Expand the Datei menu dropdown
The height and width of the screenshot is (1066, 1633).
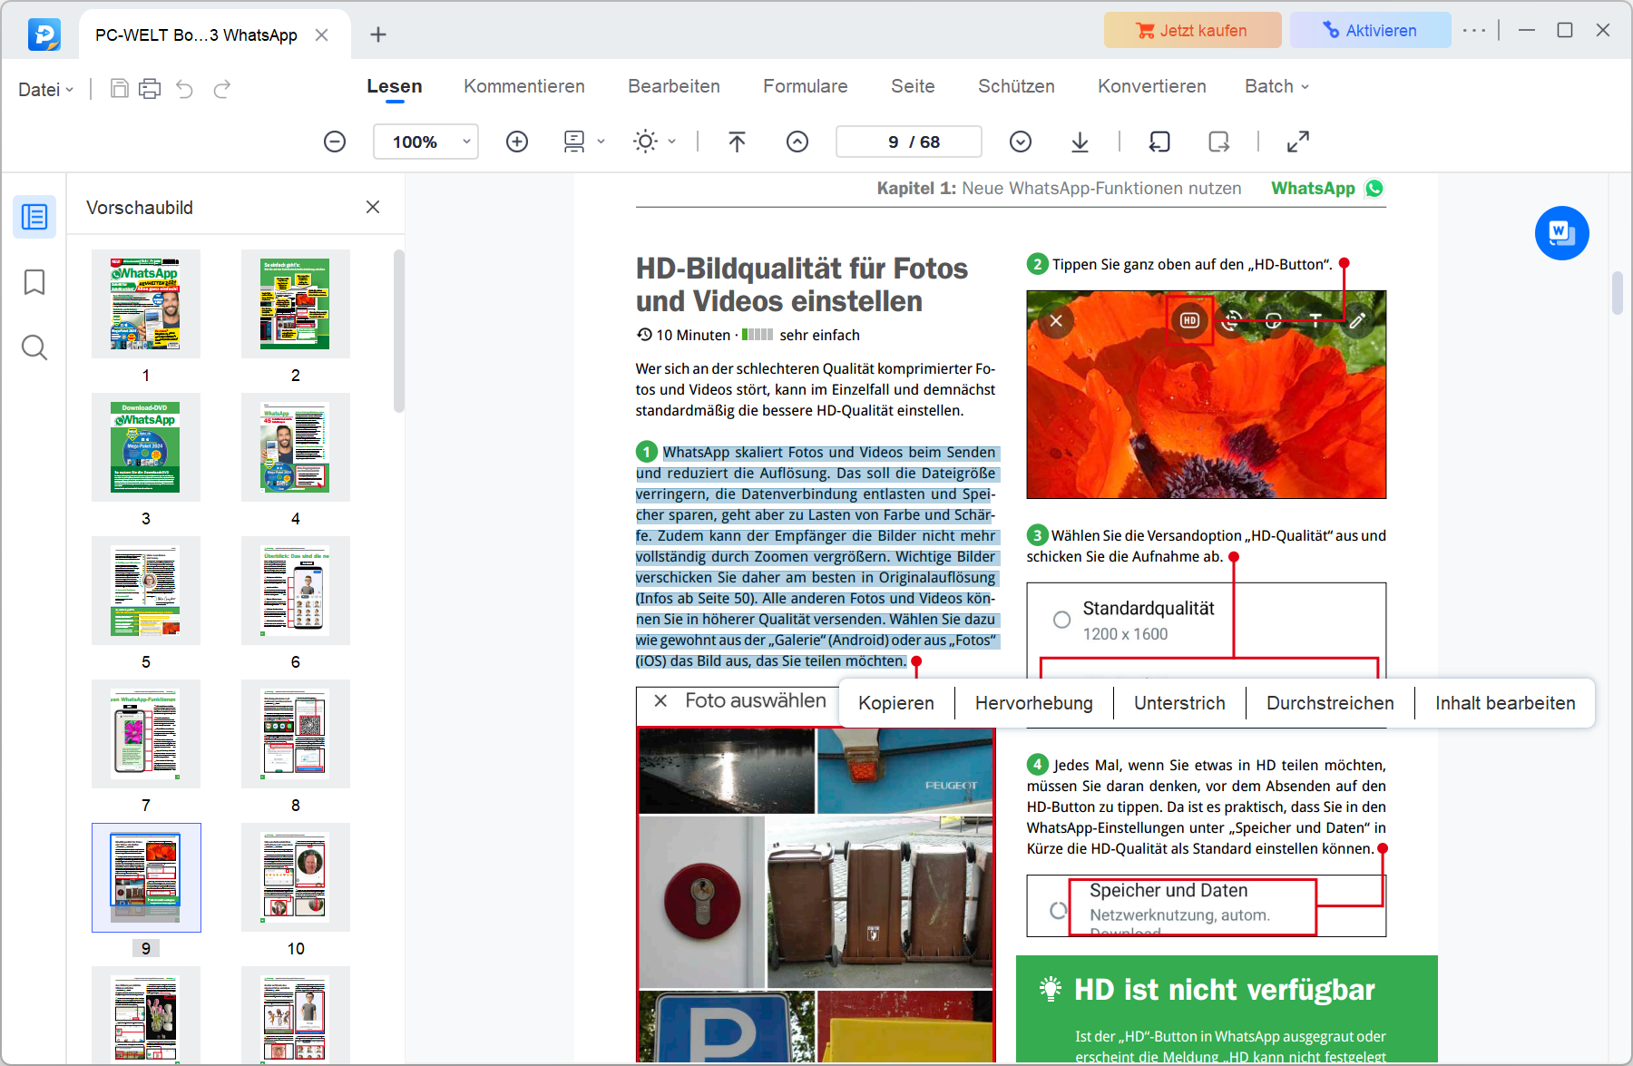click(x=45, y=89)
